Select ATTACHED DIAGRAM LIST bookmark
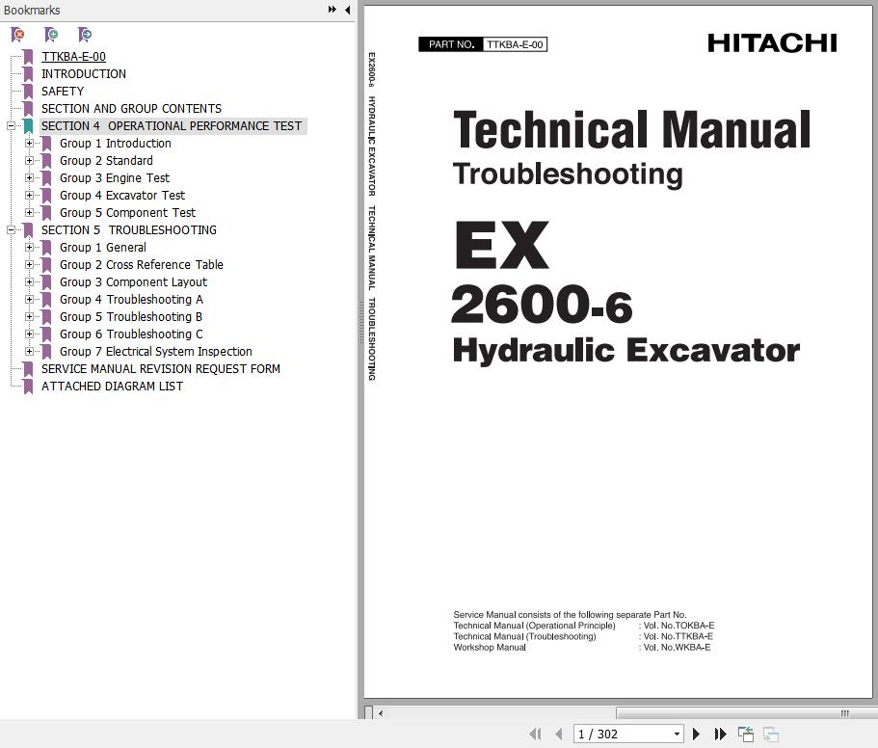Viewport: 878px width, 748px height. tap(112, 387)
